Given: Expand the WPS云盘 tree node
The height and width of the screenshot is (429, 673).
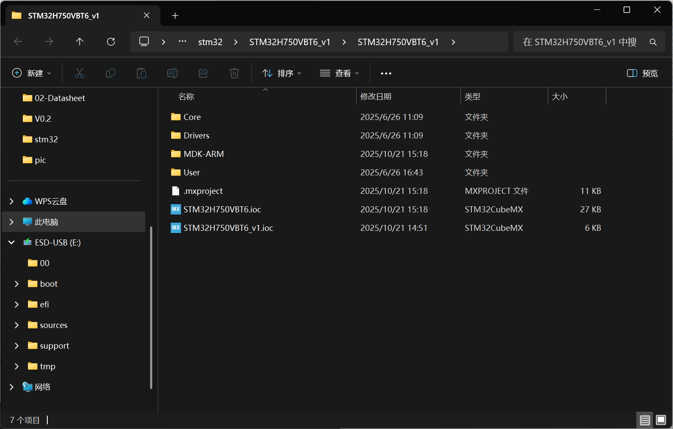Looking at the screenshot, I should (12, 201).
